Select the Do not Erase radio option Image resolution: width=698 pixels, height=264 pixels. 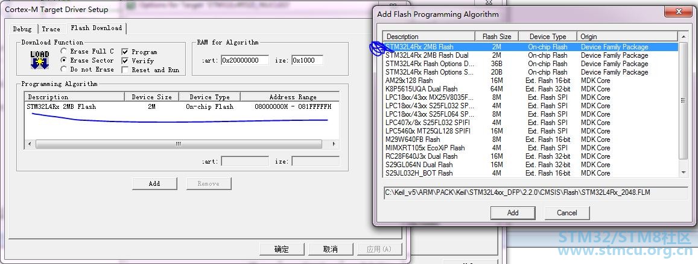click(x=64, y=70)
